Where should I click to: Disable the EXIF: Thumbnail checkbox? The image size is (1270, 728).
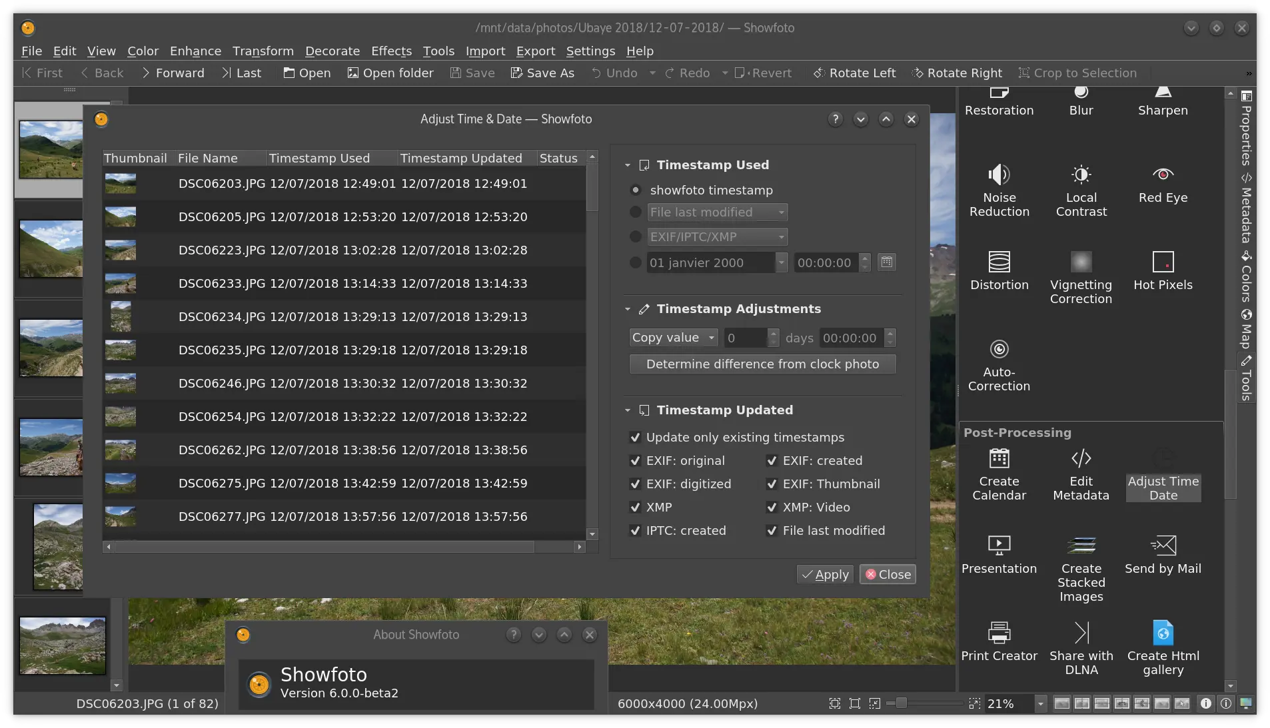click(772, 484)
